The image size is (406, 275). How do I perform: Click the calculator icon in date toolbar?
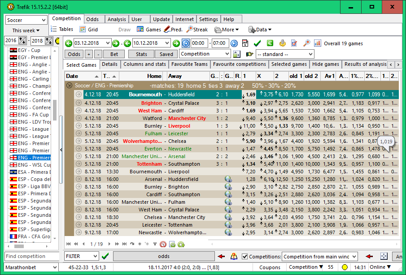[x=245, y=43]
